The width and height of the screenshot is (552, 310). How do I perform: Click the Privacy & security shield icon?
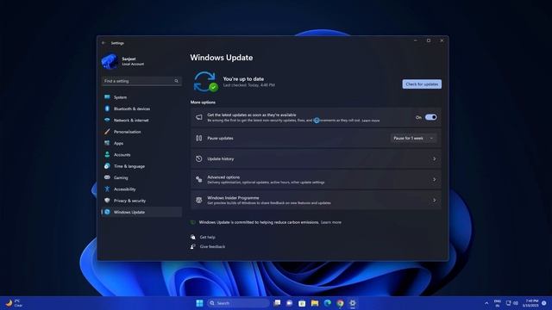point(107,201)
